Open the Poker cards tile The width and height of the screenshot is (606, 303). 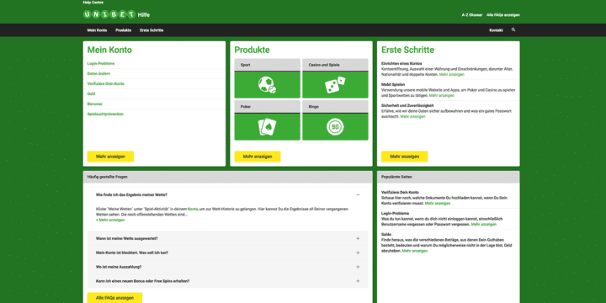267,127
